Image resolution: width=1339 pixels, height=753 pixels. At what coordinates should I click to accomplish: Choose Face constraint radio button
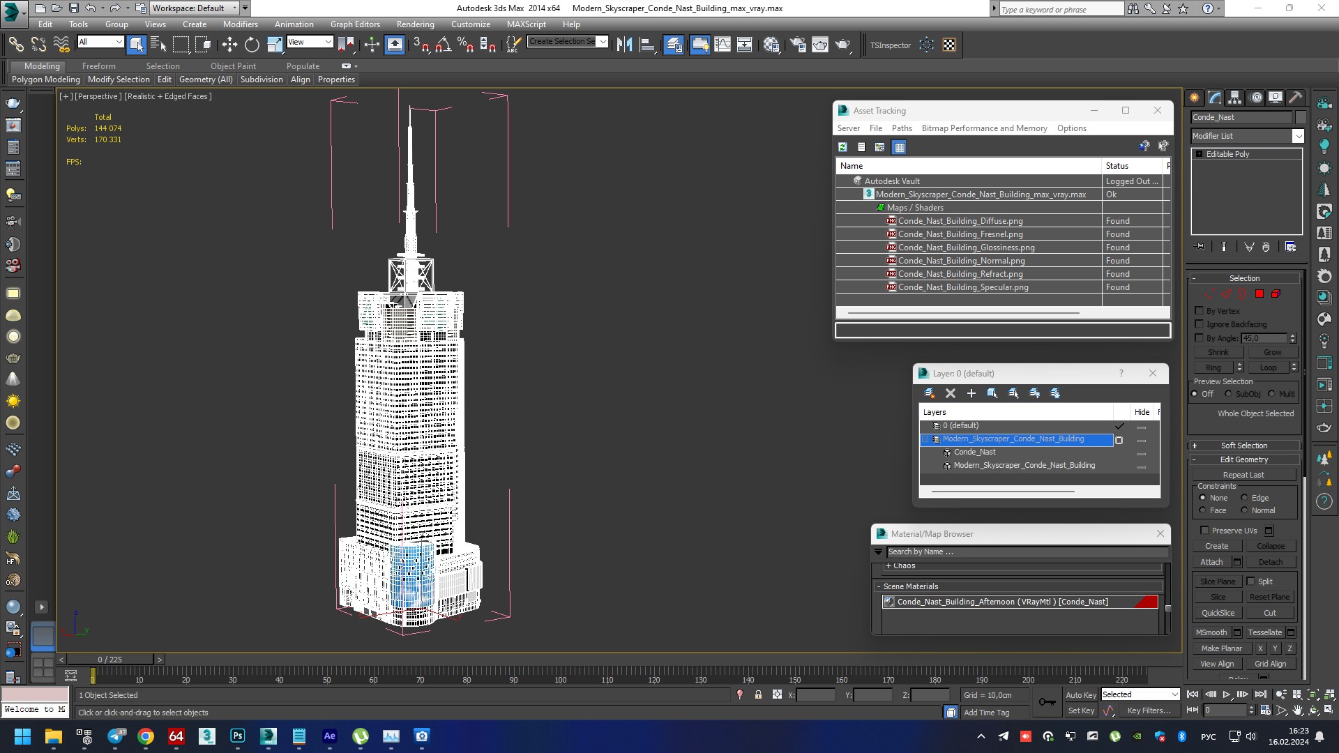pyautogui.click(x=1202, y=510)
